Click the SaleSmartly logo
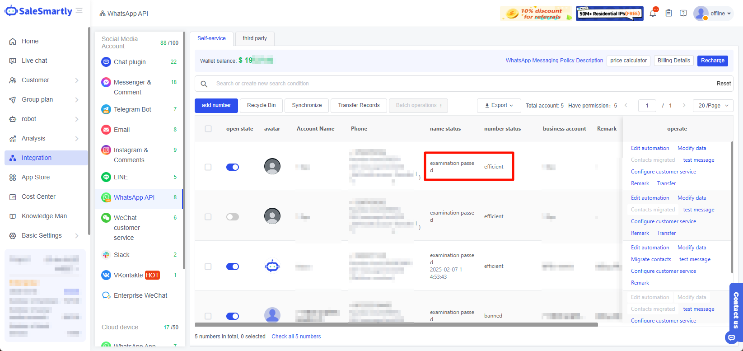 (38, 11)
